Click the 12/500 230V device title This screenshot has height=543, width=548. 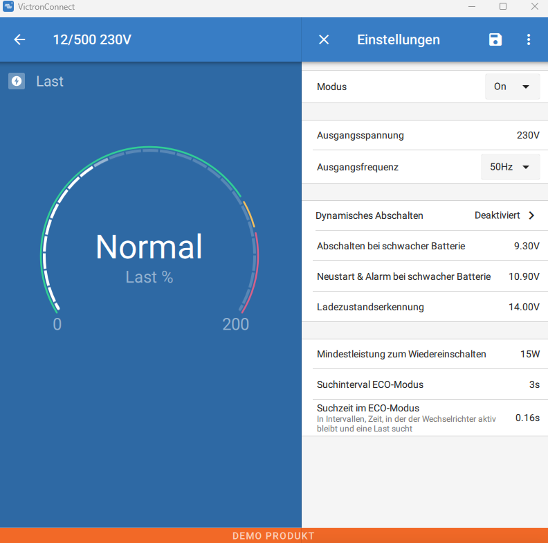click(92, 39)
